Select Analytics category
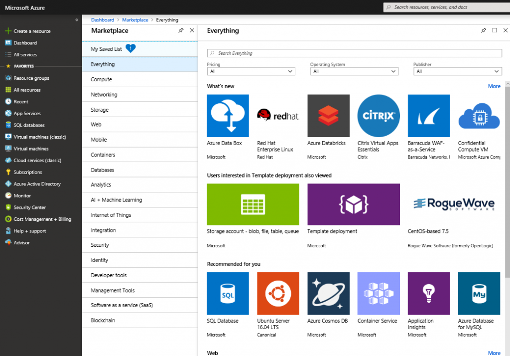 pos(140,184)
